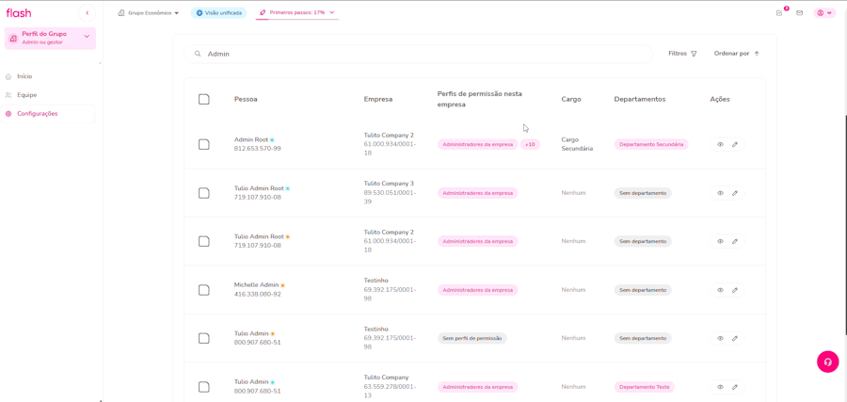Click edit pencil for Tulito Company 3 row
The height and width of the screenshot is (402, 847).
735,193
